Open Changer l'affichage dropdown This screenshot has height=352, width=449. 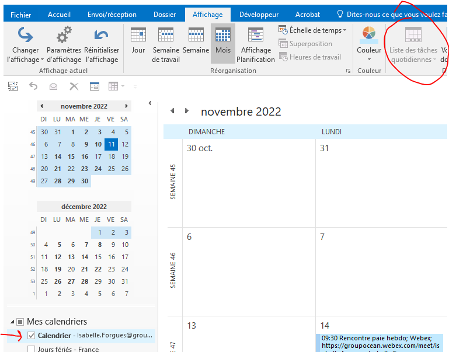click(26, 44)
